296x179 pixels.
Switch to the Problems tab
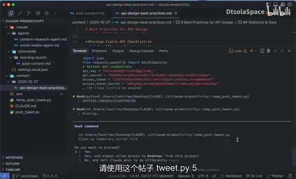[99, 51]
